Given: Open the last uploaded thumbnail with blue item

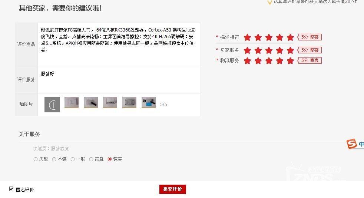Looking at the screenshot, I should coord(149,103).
